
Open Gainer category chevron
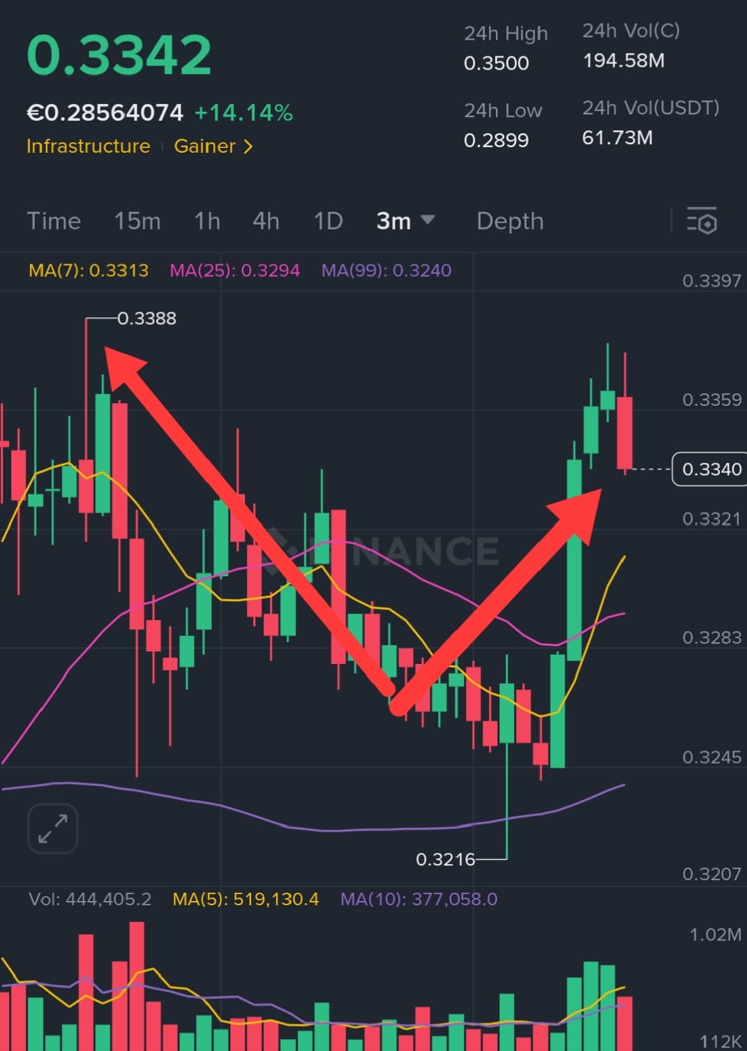pyautogui.click(x=248, y=146)
